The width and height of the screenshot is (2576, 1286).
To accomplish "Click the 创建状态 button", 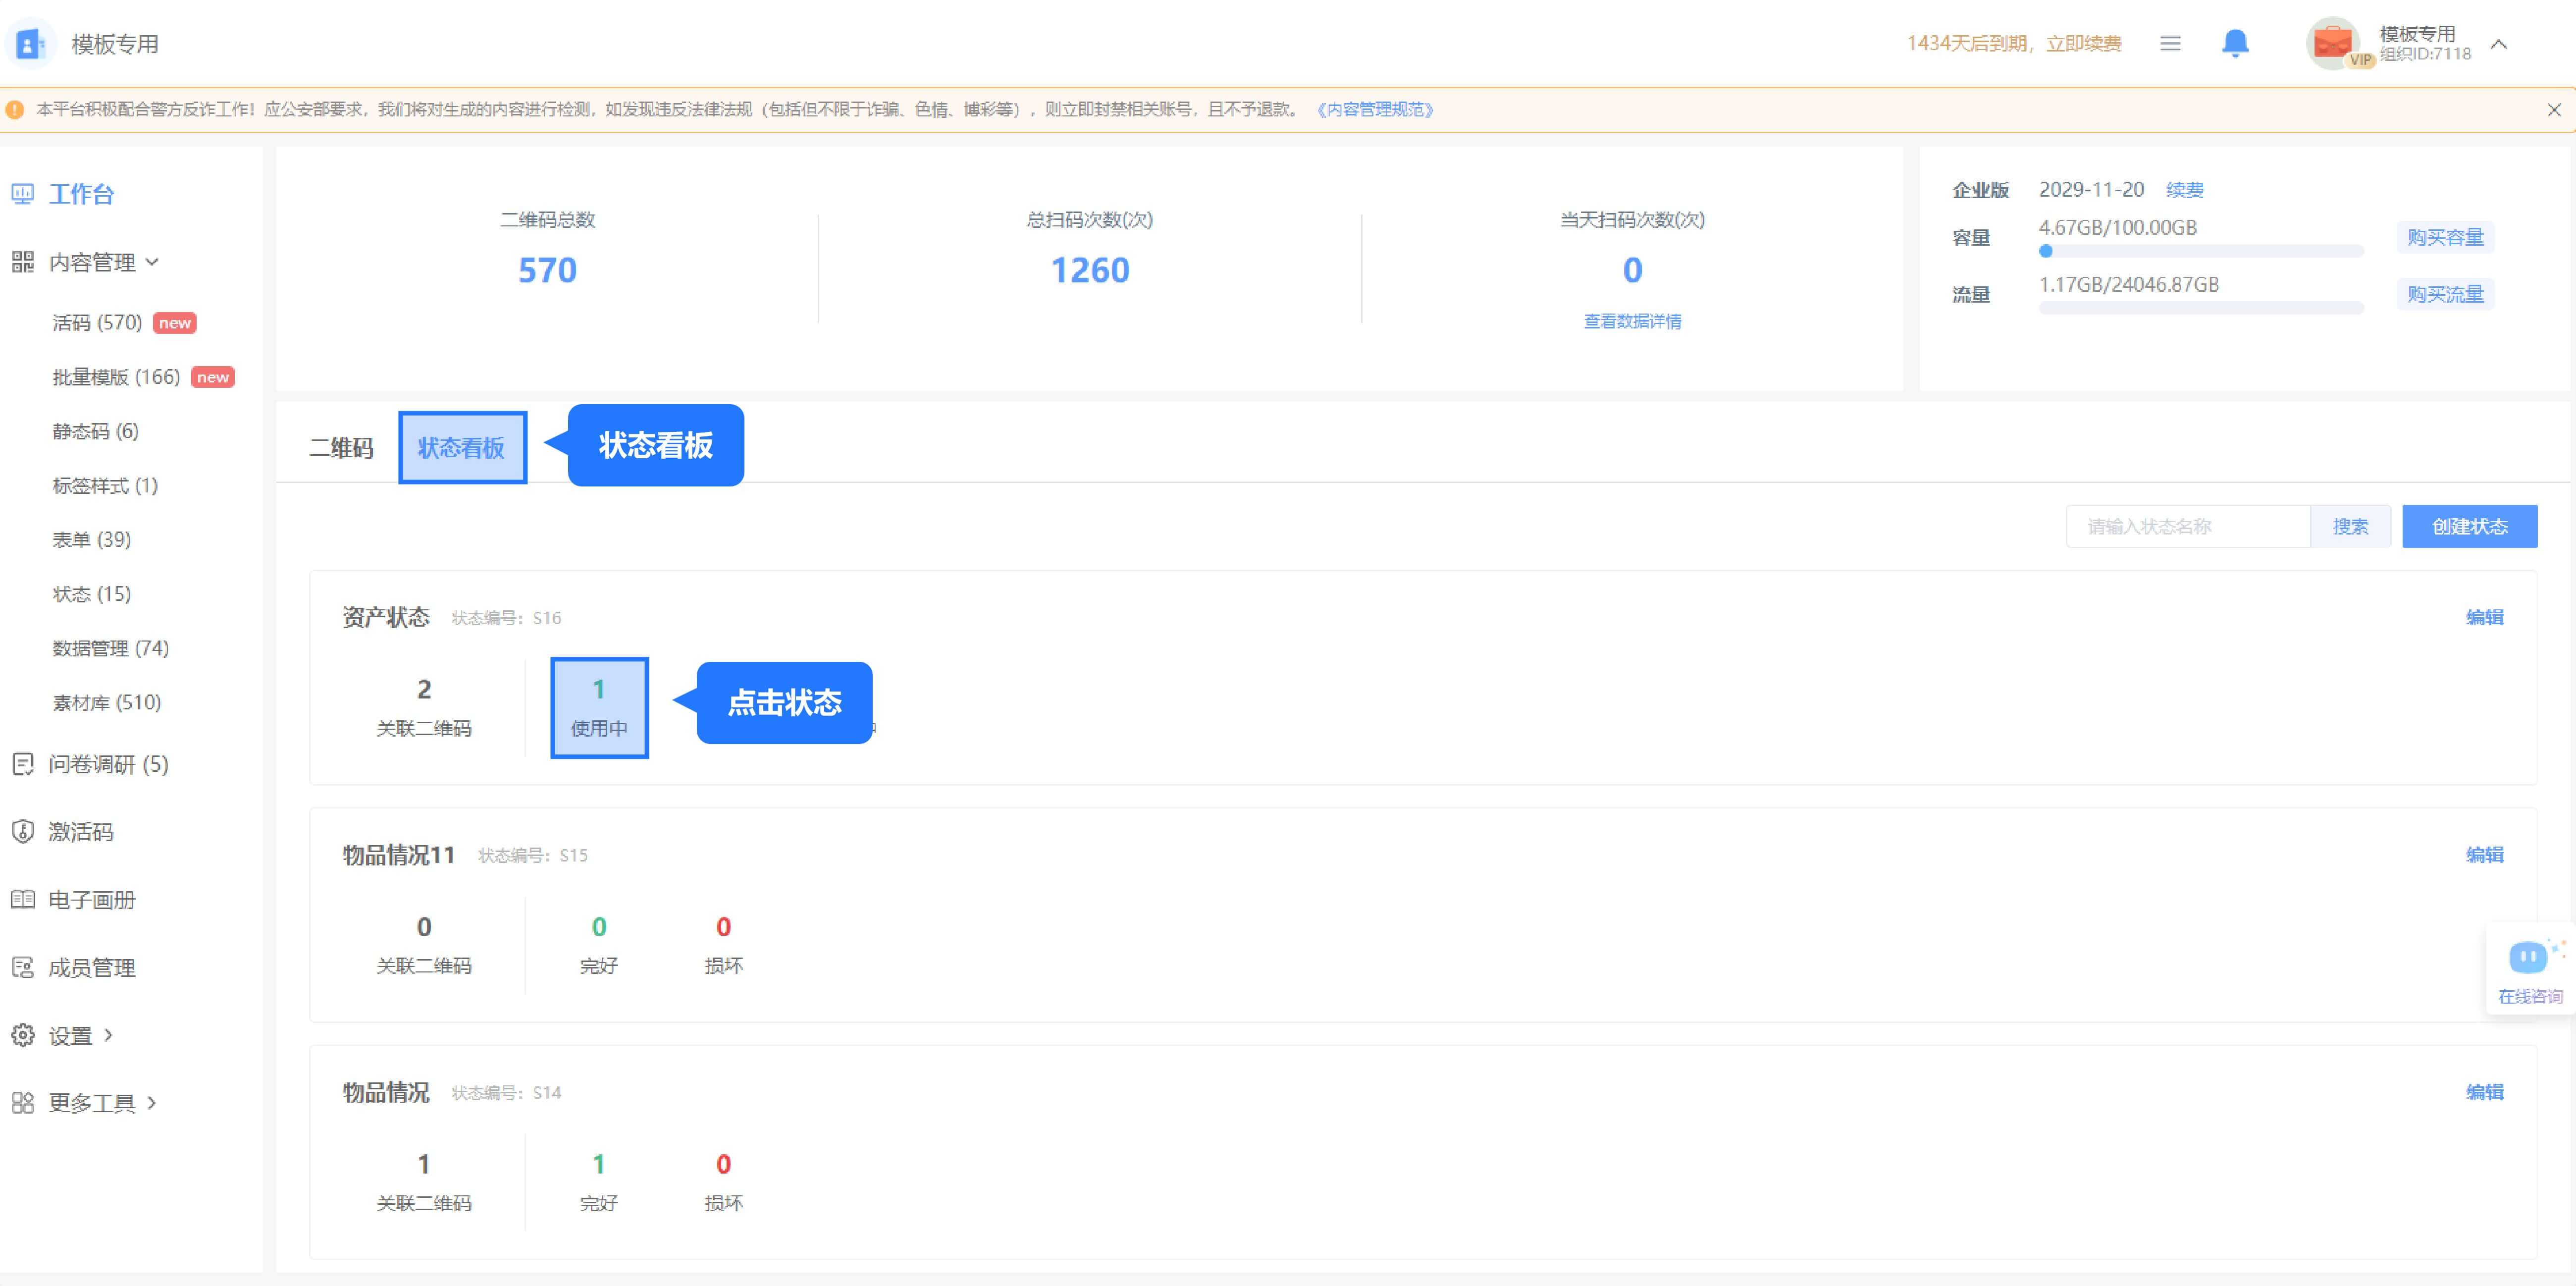I will coord(2469,526).
